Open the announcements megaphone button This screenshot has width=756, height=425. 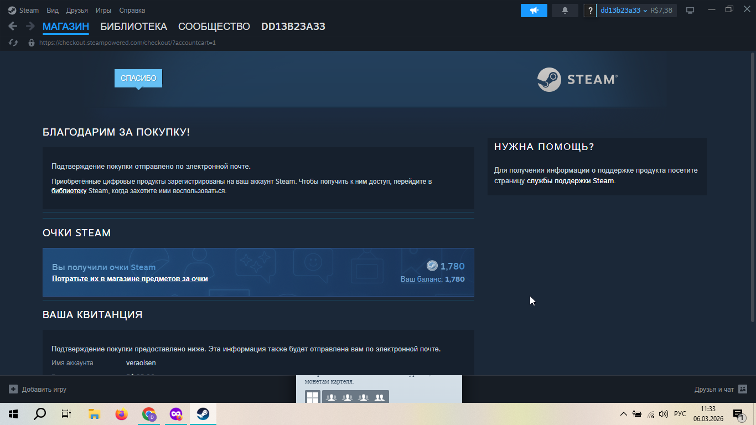click(x=534, y=11)
